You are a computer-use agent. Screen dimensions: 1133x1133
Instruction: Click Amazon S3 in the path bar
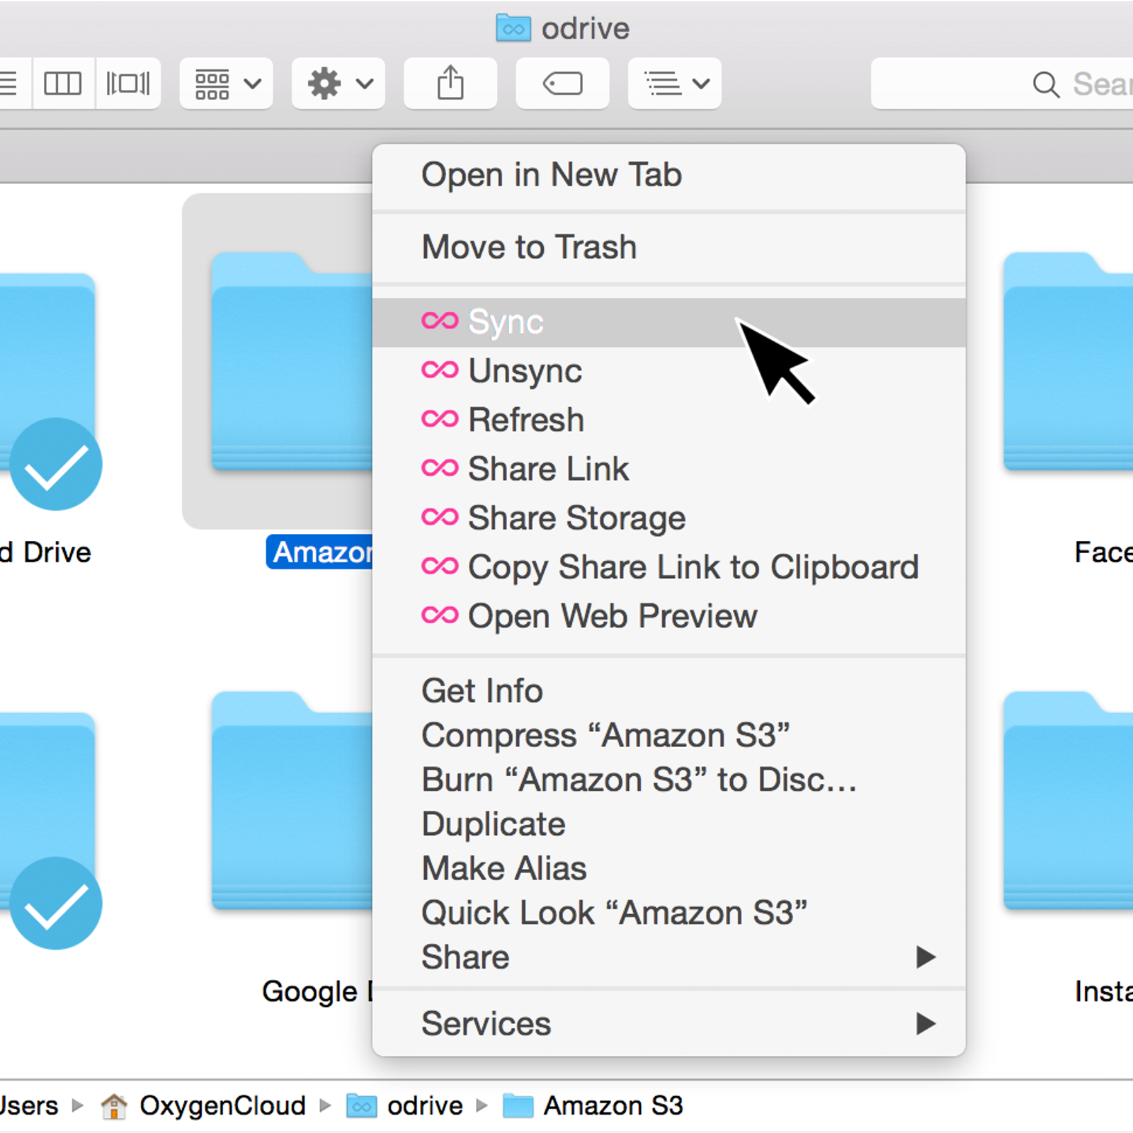click(x=613, y=1106)
